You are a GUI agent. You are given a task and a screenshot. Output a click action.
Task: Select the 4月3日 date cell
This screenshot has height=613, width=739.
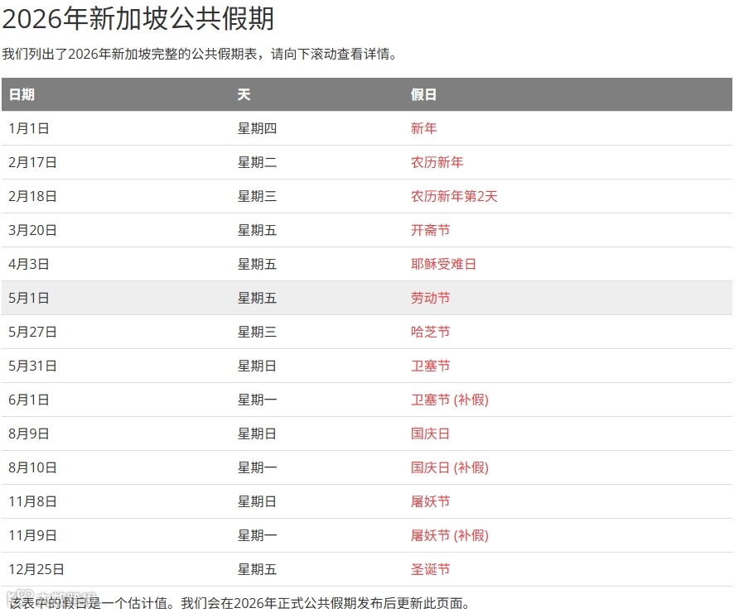[x=29, y=263]
